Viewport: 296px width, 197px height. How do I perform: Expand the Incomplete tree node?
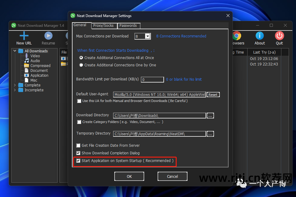[15, 90]
